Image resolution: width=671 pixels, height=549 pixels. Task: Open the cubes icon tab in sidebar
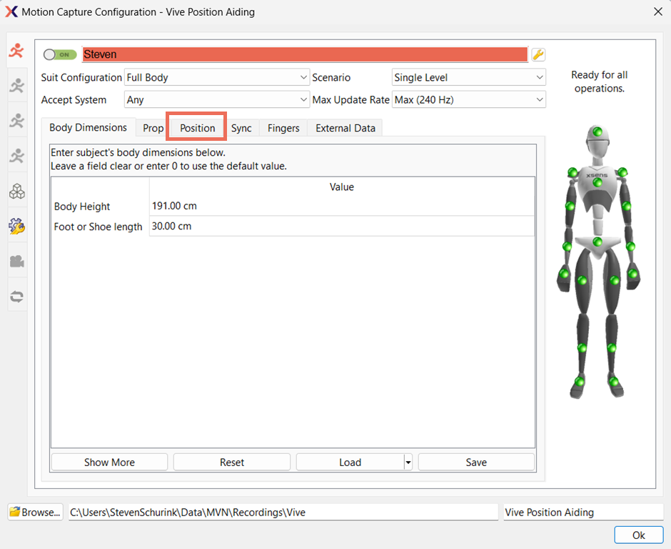[x=16, y=191]
